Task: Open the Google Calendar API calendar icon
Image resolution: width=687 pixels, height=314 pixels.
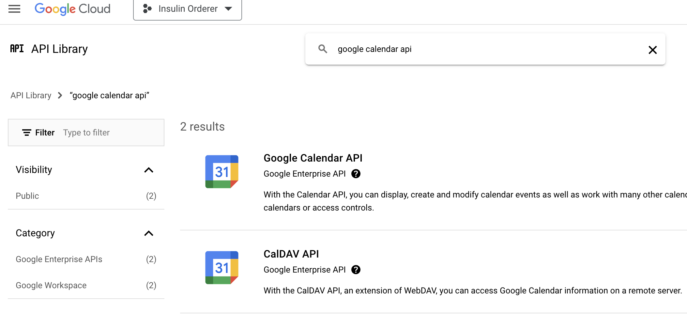Action: point(222,171)
